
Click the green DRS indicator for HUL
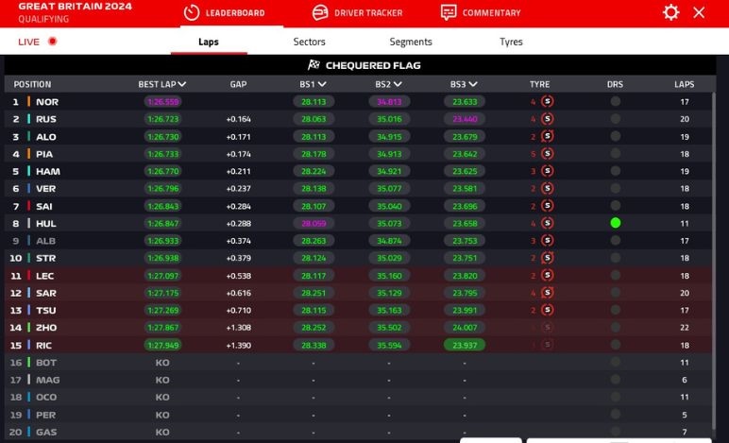coord(615,224)
